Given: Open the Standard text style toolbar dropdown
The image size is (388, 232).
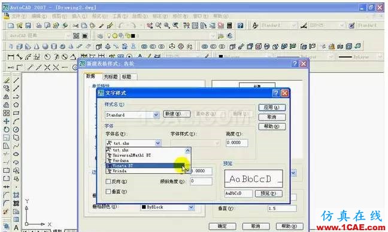Looking at the screenshot, I should pos(294,26).
